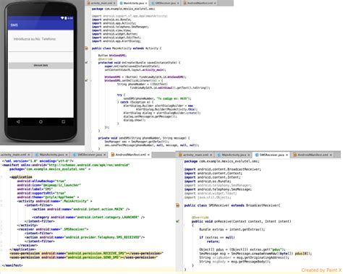Click the SMS title in the phone app bar
The height and width of the screenshot is (274, 343).
[x=14, y=25]
